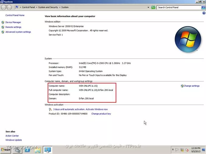Select System and Security breadcrumb

click(48, 7)
